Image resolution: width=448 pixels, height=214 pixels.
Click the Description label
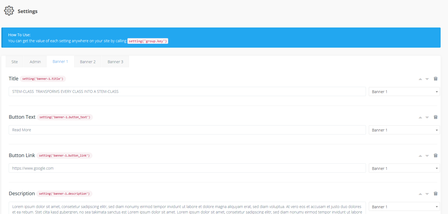pyautogui.click(x=22, y=194)
